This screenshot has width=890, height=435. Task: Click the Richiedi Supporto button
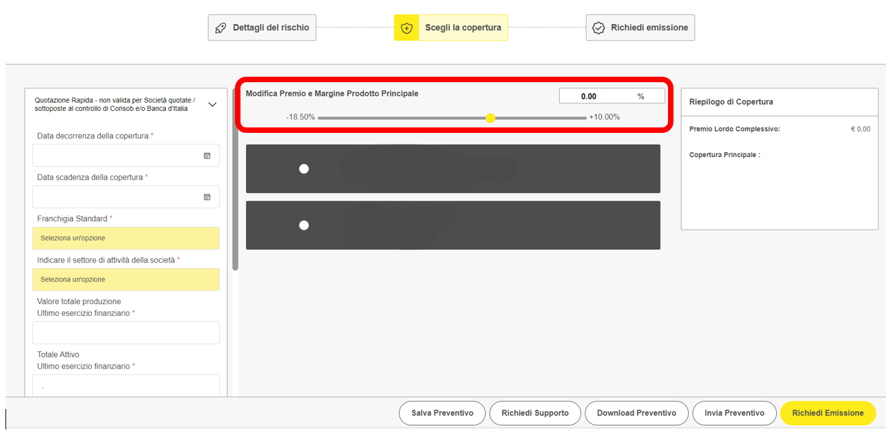534,413
